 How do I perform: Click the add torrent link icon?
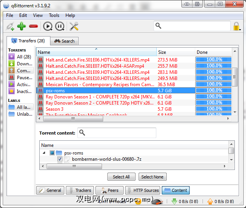(10, 26)
